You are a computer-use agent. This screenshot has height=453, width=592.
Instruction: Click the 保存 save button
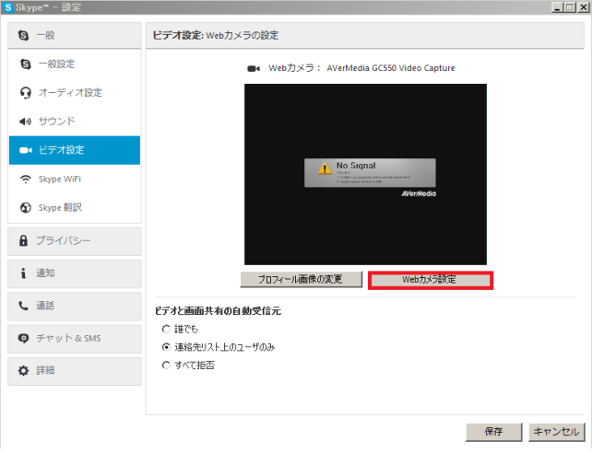(x=494, y=432)
